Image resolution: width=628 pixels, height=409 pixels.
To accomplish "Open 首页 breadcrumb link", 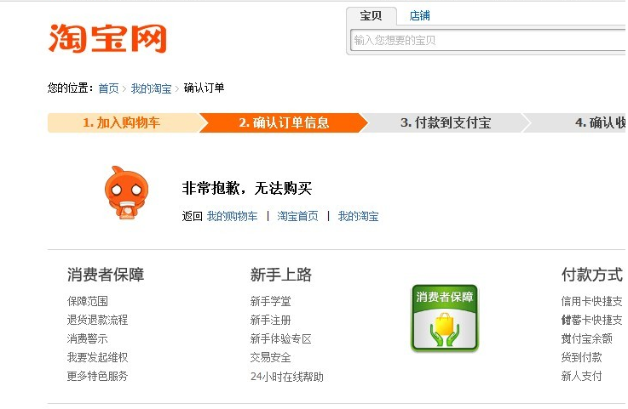I will 108,88.
